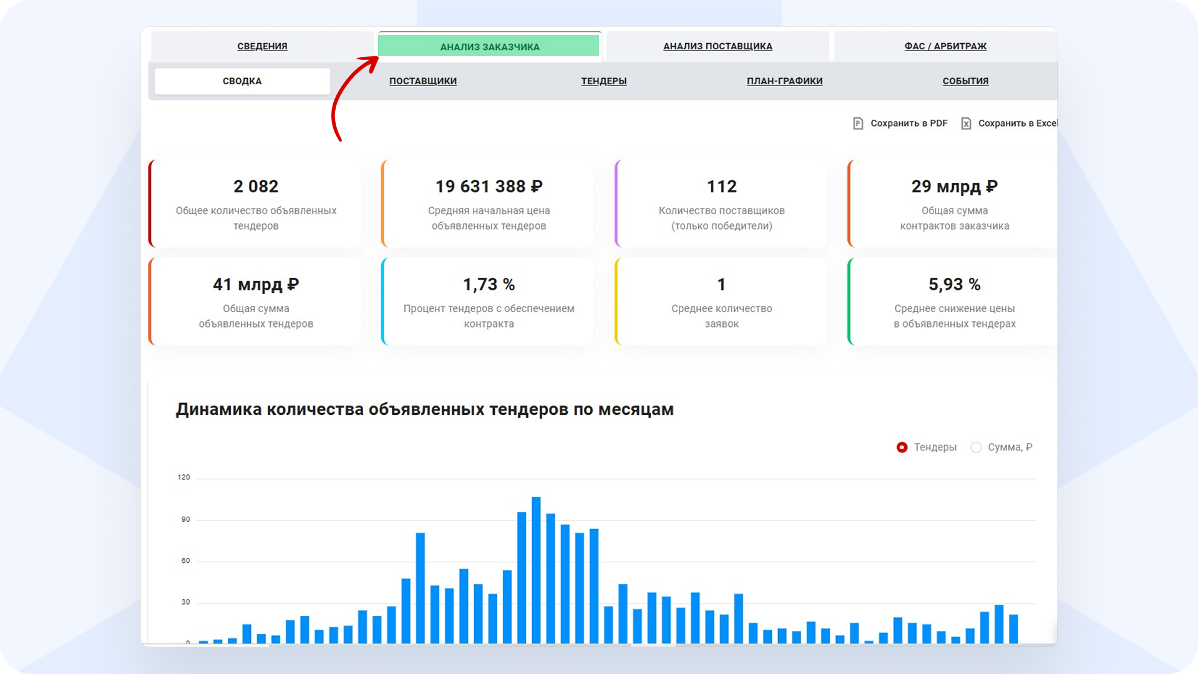The height and width of the screenshot is (674, 1198).
Task: Click the 19 631 388 ₽ average price card
Action: coord(488,203)
